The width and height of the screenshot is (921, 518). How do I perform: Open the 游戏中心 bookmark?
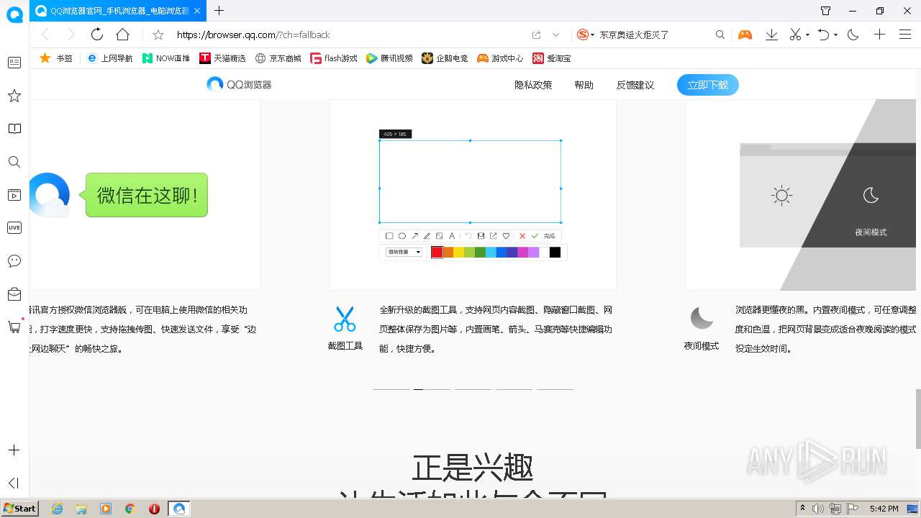pyautogui.click(x=500, y=58)
